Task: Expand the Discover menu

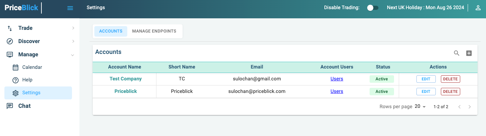Action: [x=29, y=41]
